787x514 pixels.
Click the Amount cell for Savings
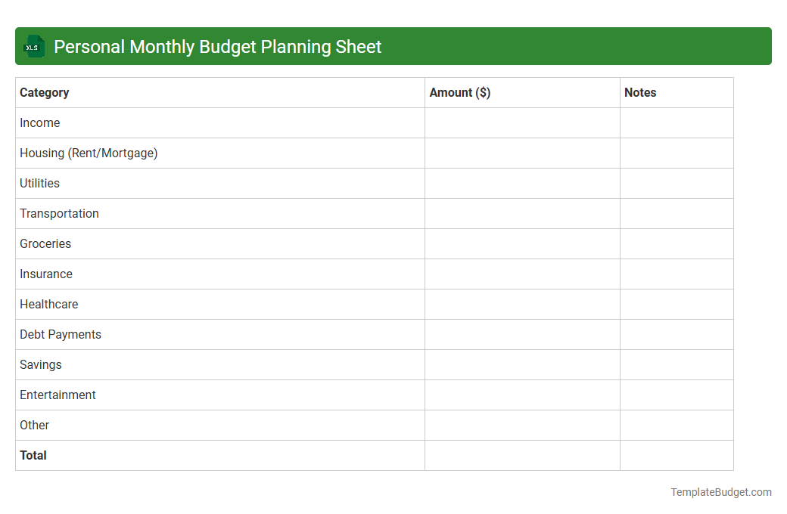pyautogui.click(x=522, y=364)
